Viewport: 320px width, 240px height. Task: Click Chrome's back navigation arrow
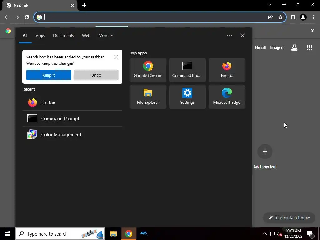7,17
